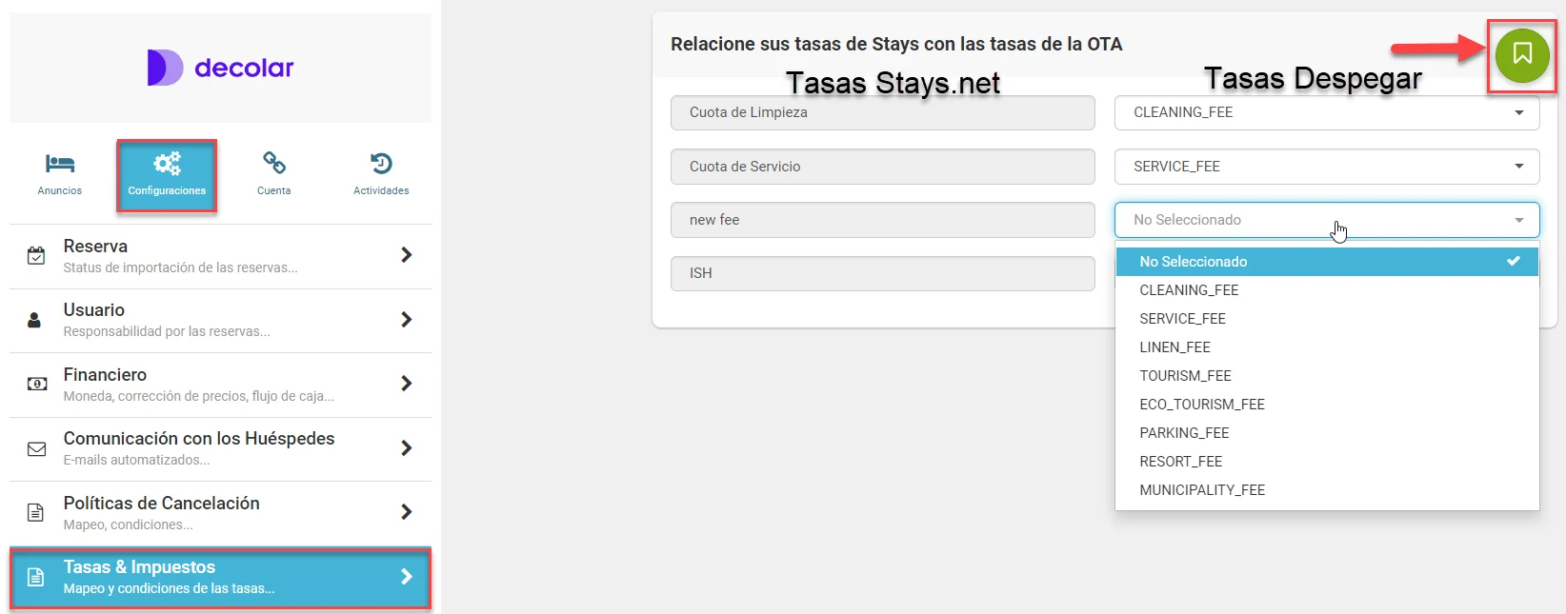Viewport: 1566px width, 614px height.
Task: Choose ECO_TOURISM_FEE from the dropdown list
Action: click(1327, 405)
